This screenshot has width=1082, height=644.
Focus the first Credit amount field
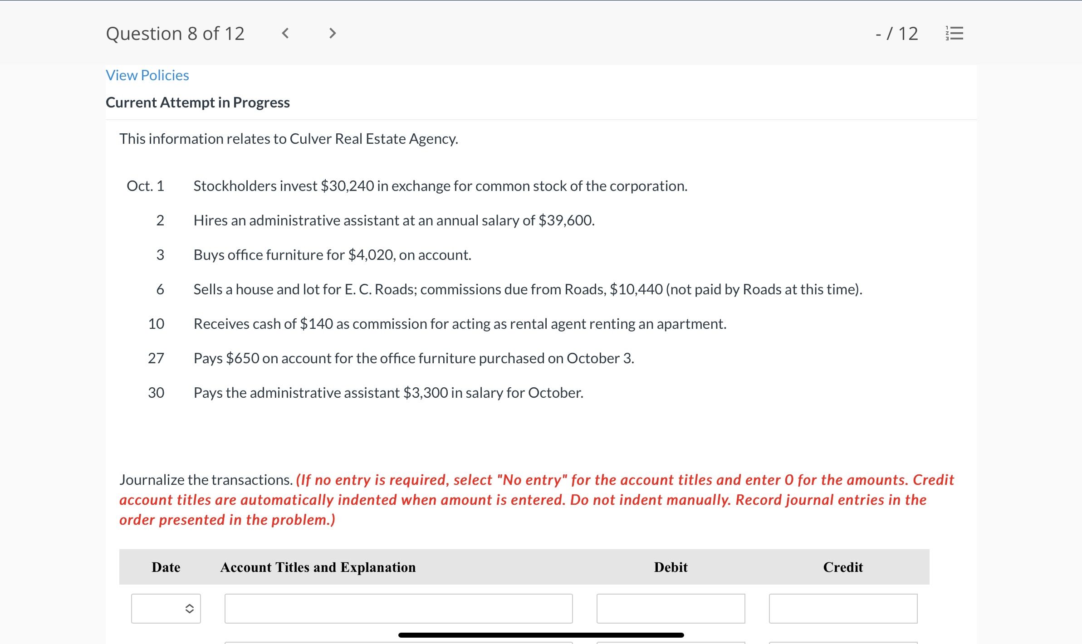pyautogui.click(x=843, y=609)
